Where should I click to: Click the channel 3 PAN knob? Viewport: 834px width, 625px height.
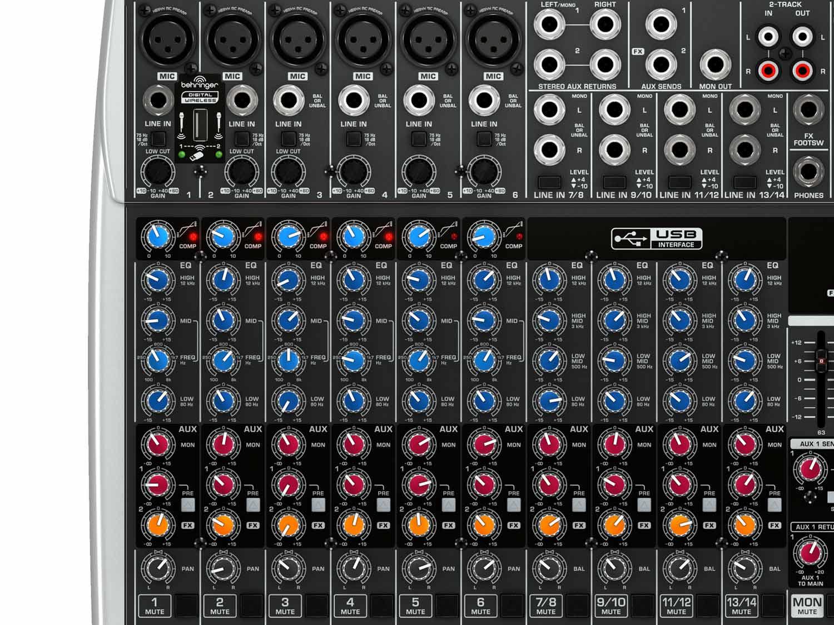coord(288,568)
